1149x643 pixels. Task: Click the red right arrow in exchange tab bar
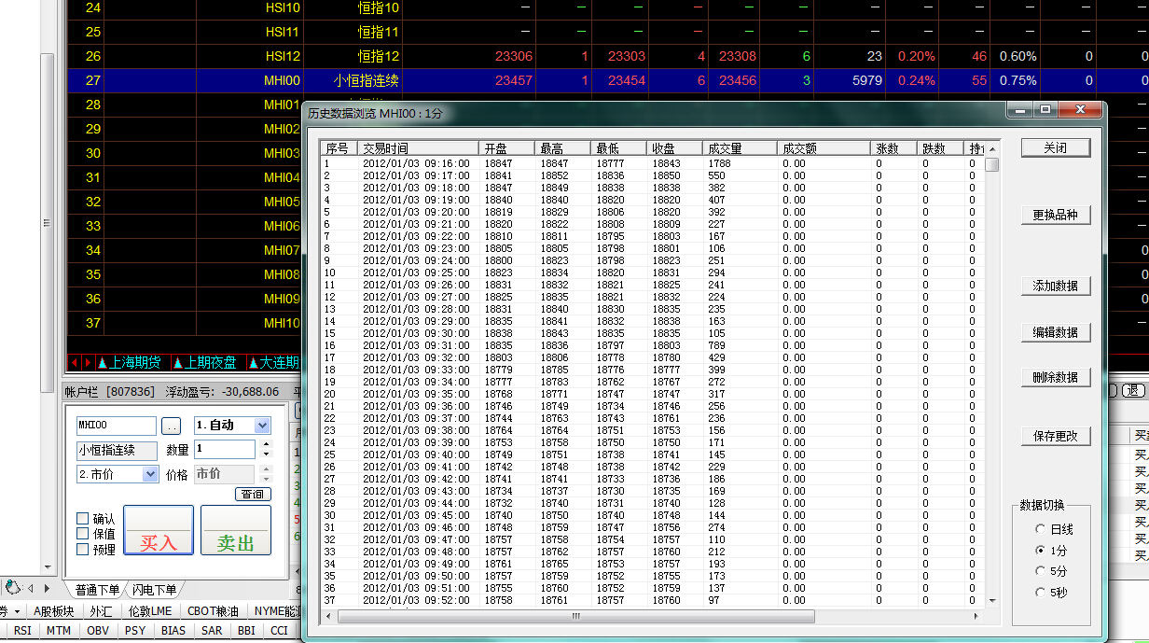click(x=88, y=362)
